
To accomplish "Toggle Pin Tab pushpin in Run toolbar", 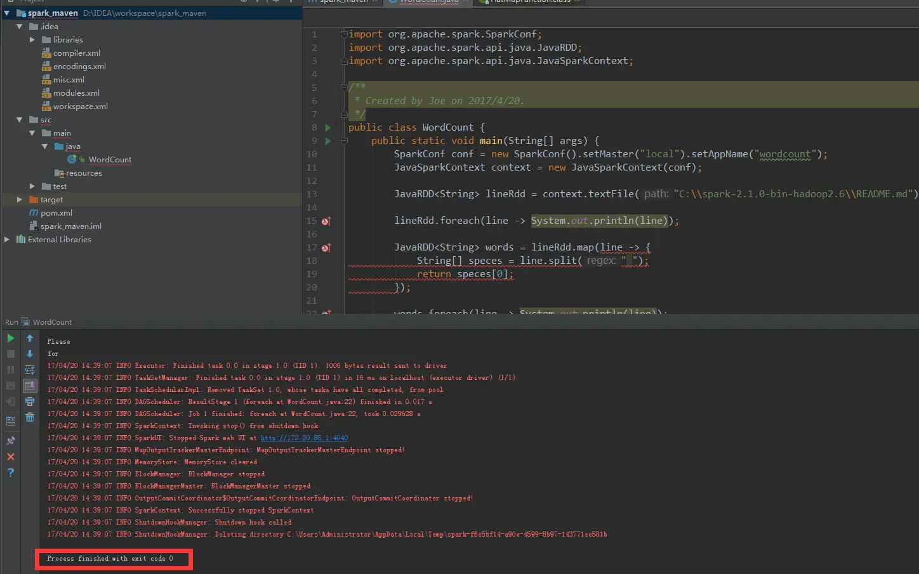I will 11,441.
